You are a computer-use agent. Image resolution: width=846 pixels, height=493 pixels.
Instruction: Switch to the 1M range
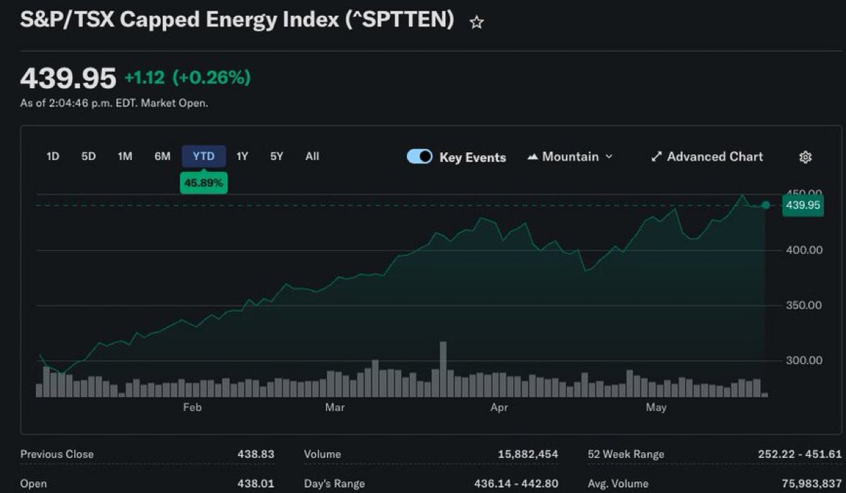[125, 156]
